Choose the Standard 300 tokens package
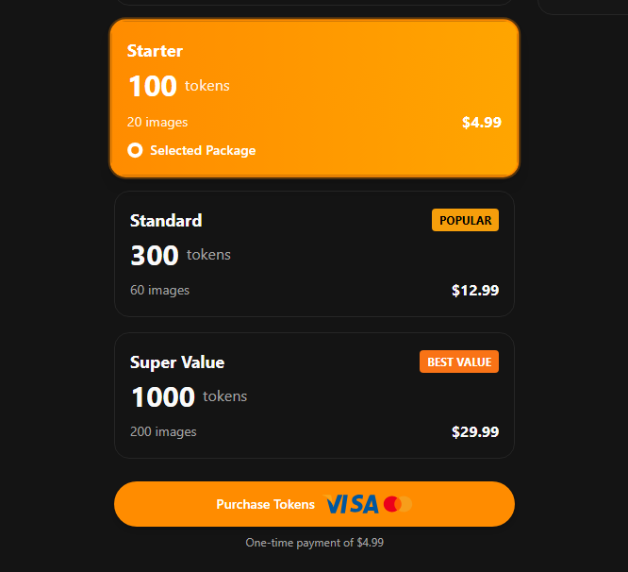This screenshot has width=628, height=572. pos(314,254)
